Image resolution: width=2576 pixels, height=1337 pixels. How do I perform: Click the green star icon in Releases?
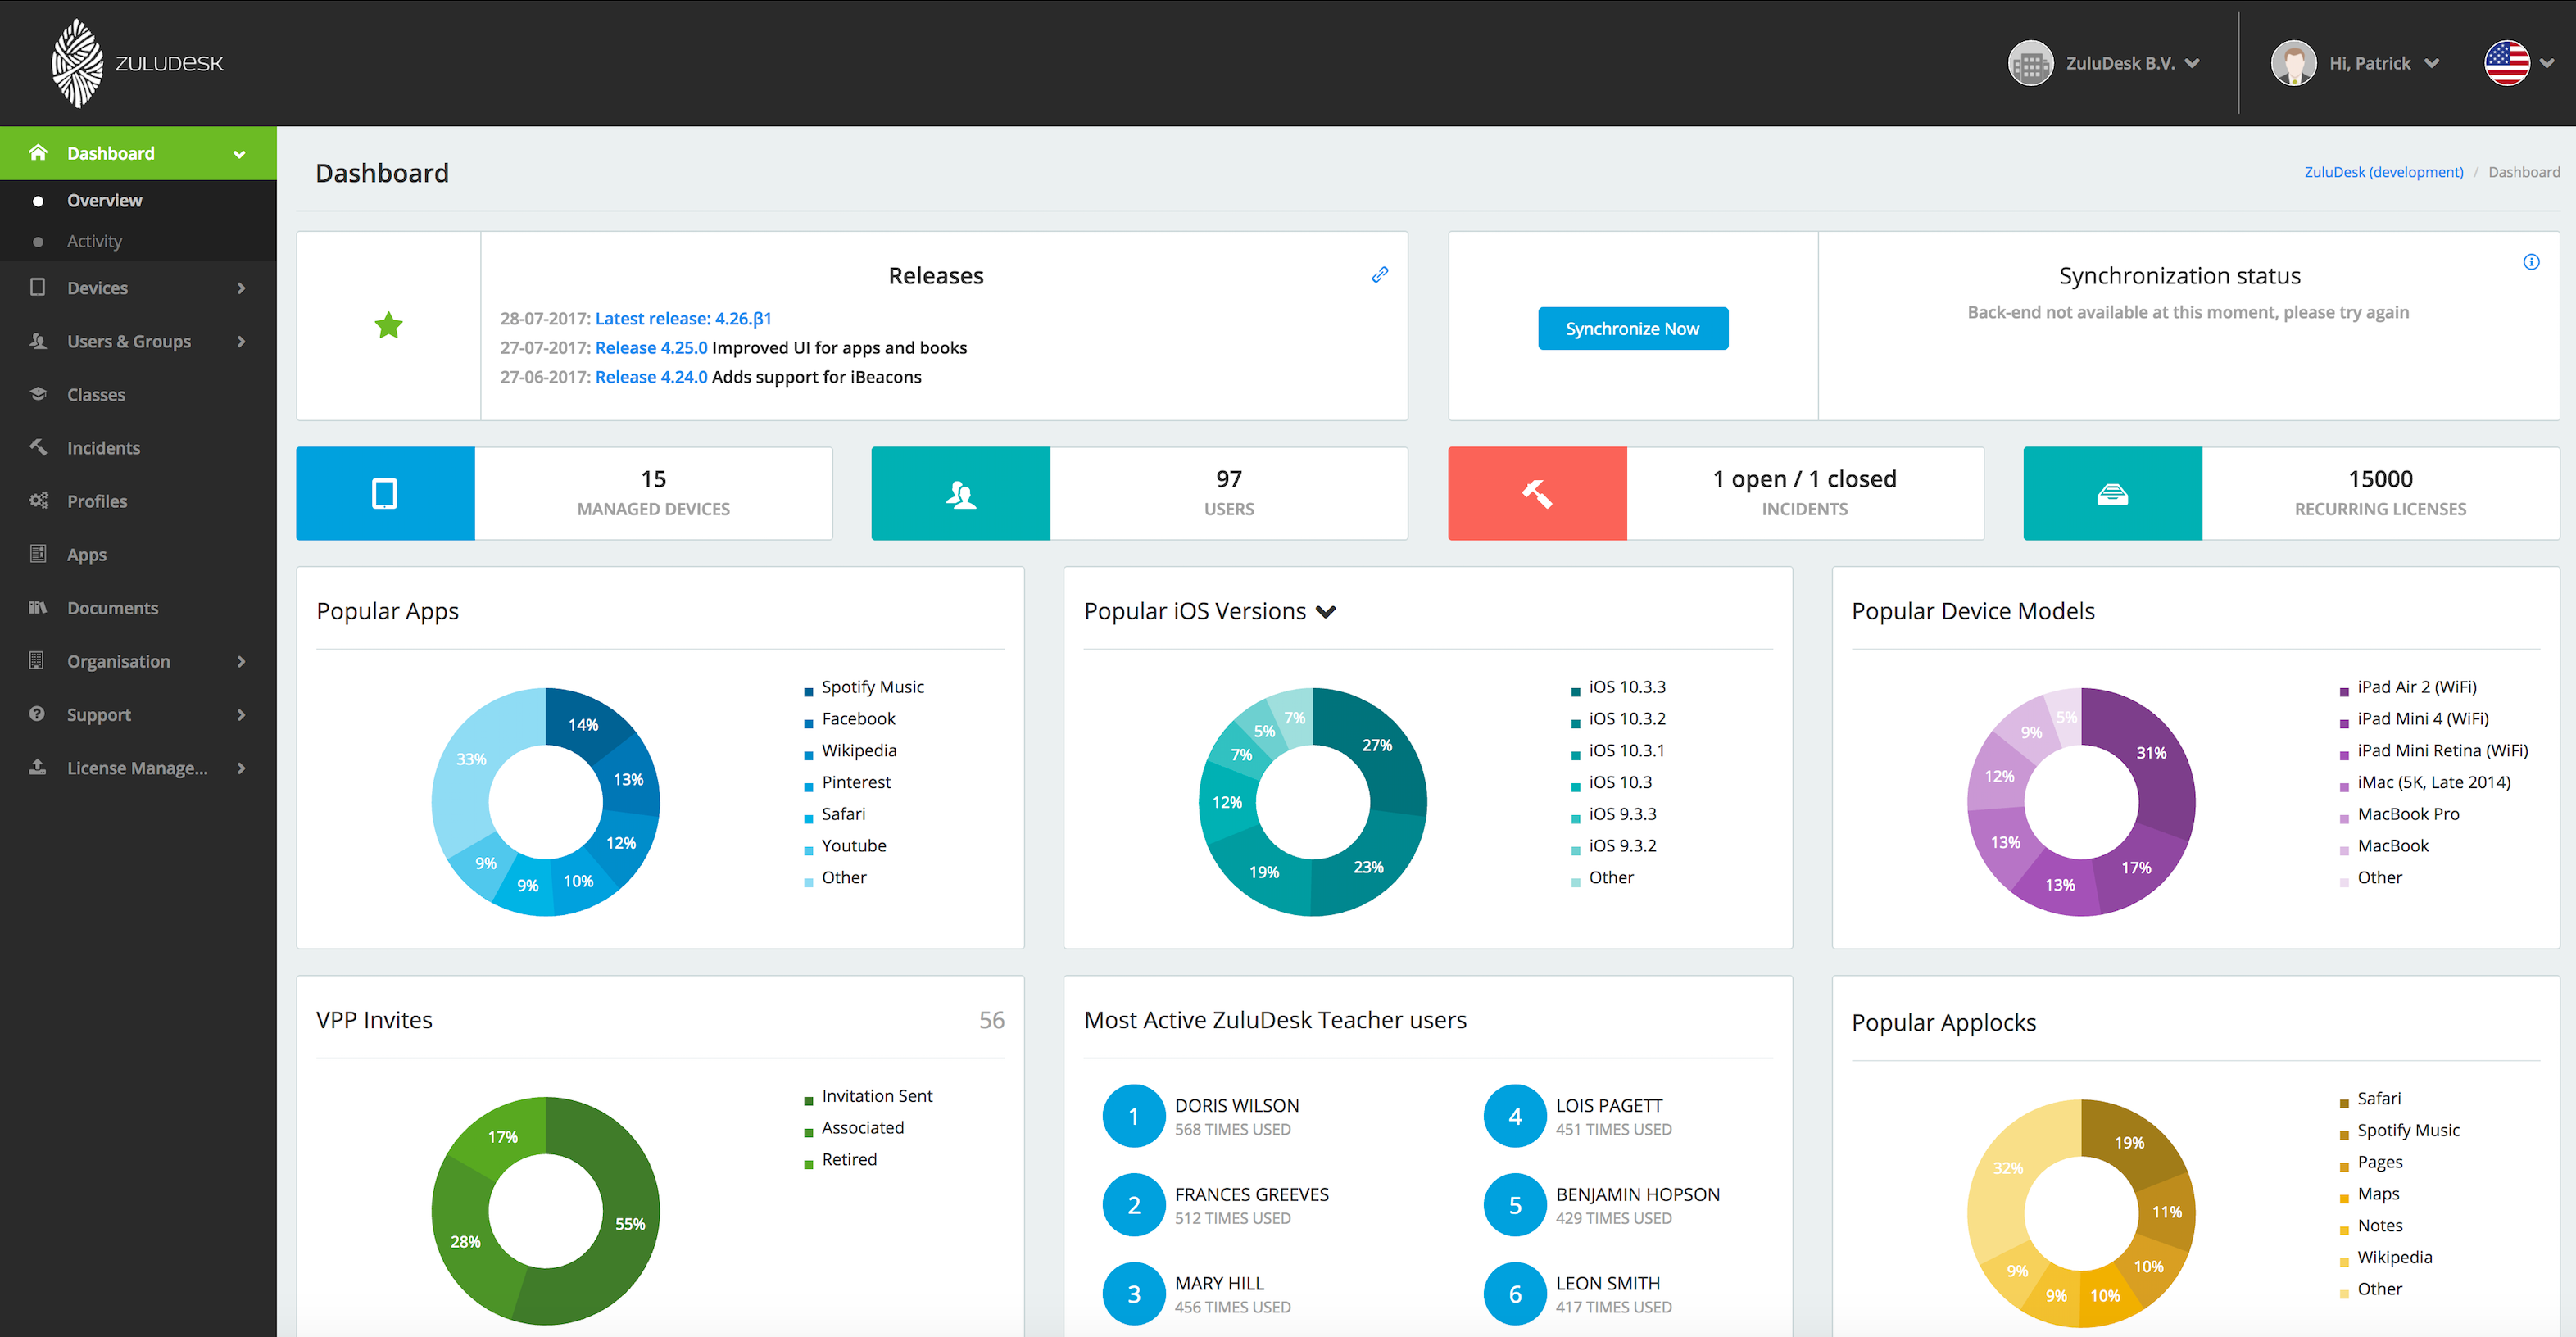coord(388,325)
